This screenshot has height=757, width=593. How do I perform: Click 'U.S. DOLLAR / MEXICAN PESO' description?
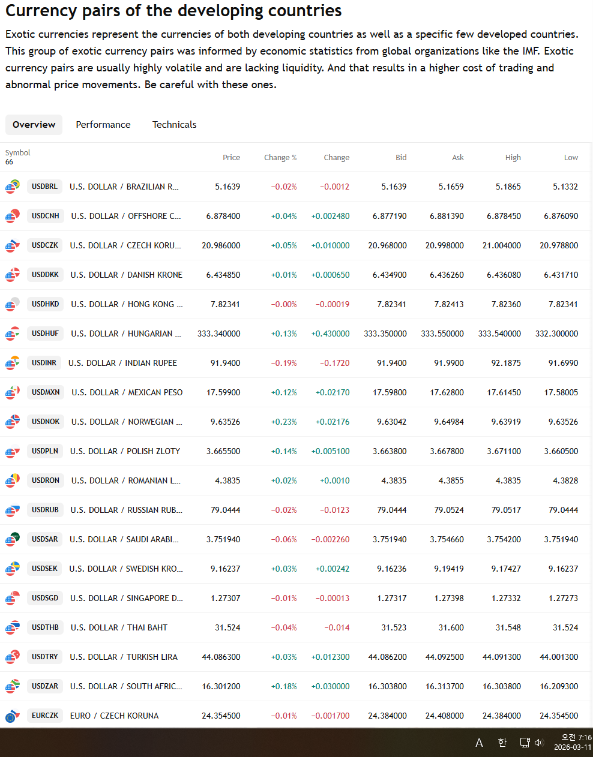pos(127,392)
